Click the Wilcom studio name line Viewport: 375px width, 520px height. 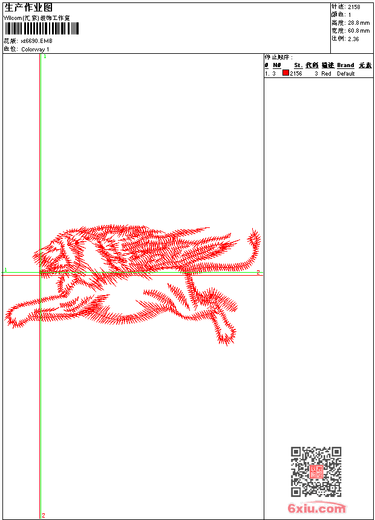pos(37,18)
